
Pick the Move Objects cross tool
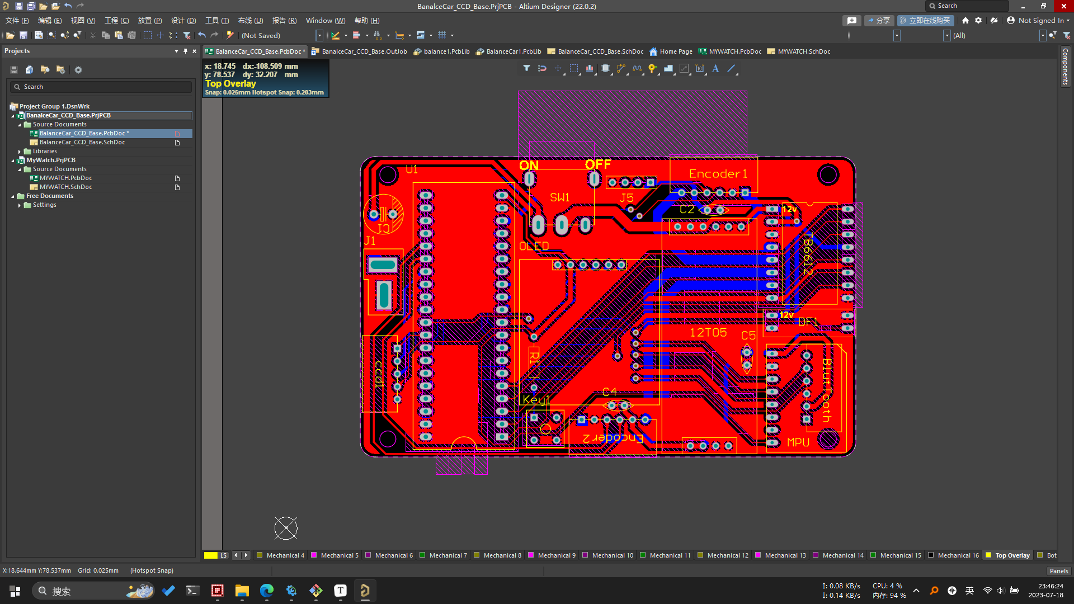558,68
